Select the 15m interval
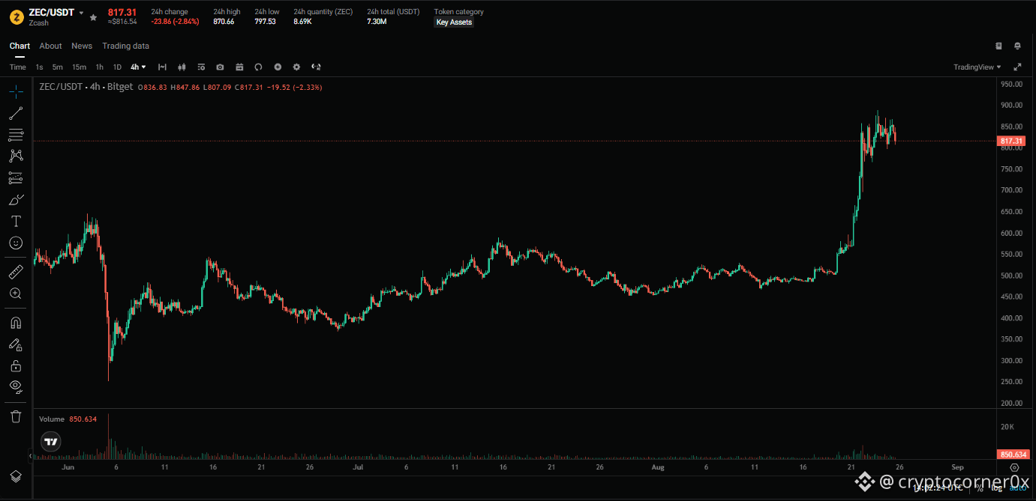The height and width of the screenshot is (501, 1036). 79,67
